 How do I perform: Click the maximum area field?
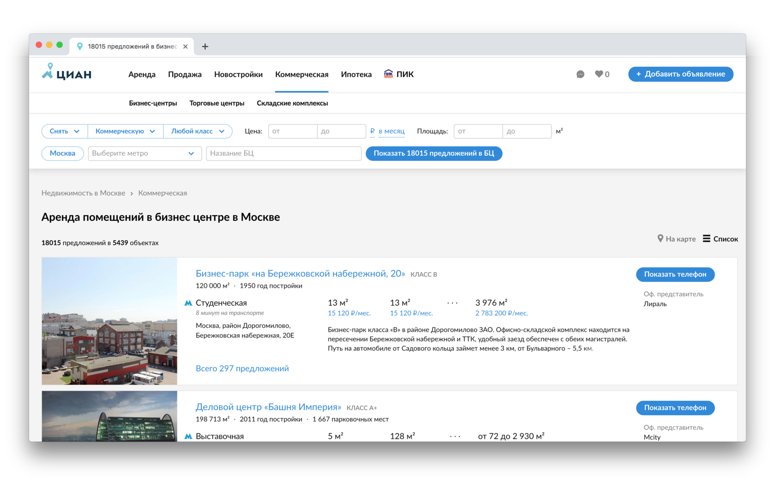tap(527, 131)
